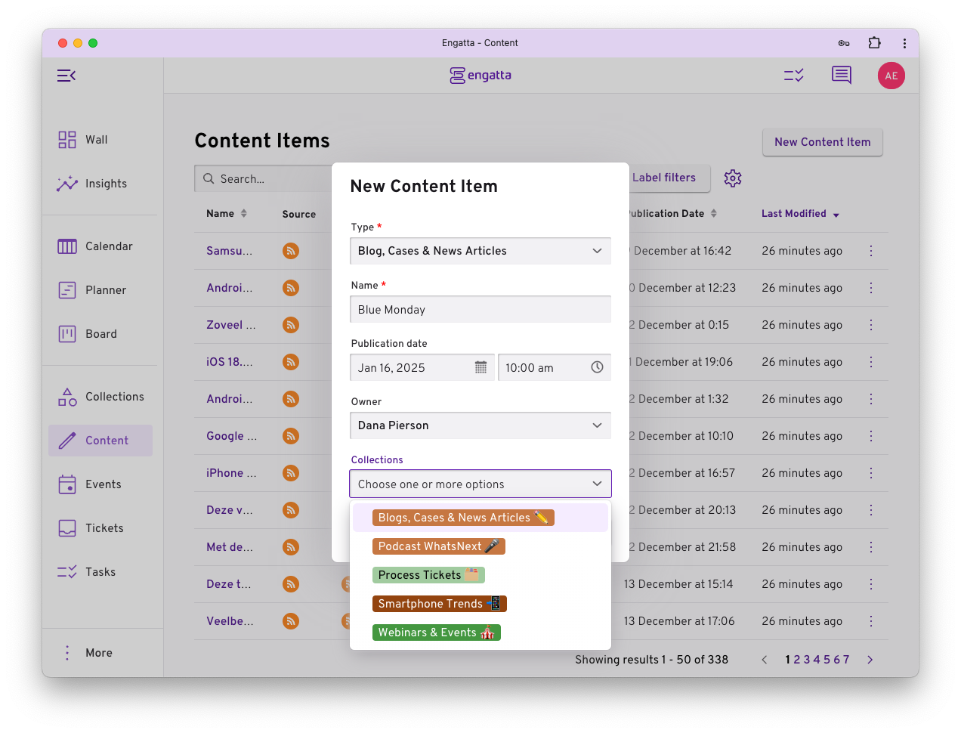The height and width of the screenshot is (733, 961).
Task: Open the Label filters button
Action: point(664,178)
